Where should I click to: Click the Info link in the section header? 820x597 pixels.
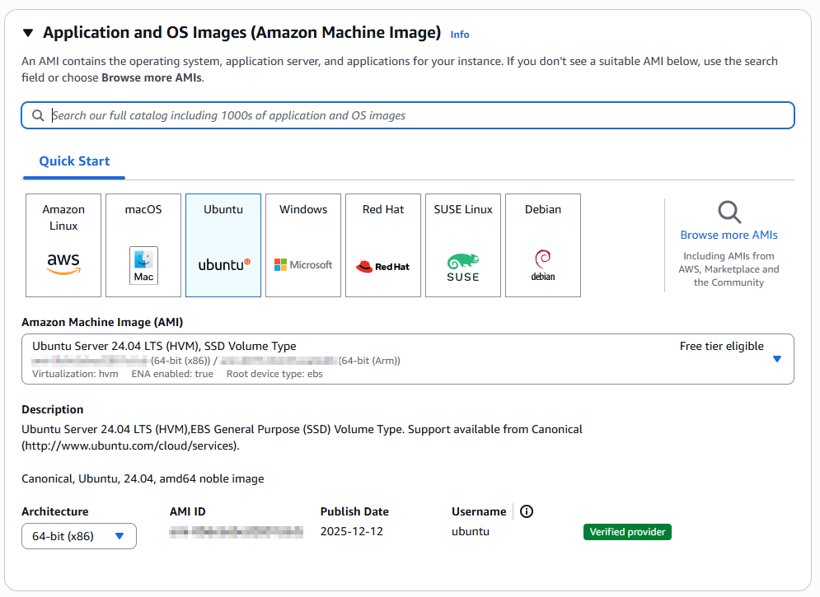(459, 34)
